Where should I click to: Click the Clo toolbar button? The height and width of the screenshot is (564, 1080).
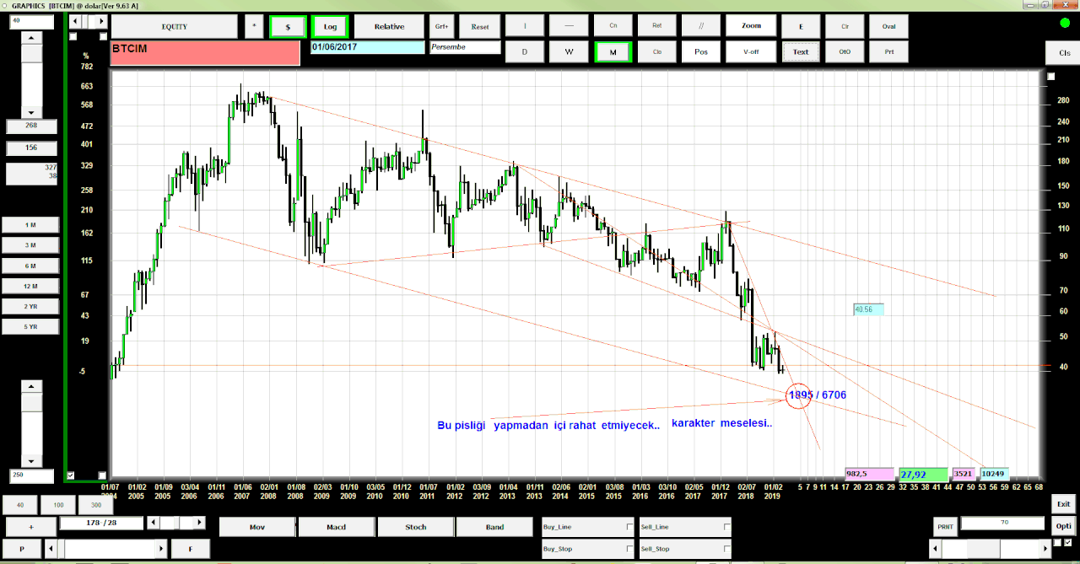pos(657,51)
